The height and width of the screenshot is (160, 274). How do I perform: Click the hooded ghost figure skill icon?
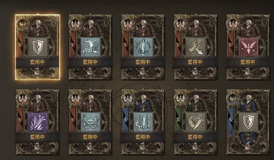coord(90,47)
